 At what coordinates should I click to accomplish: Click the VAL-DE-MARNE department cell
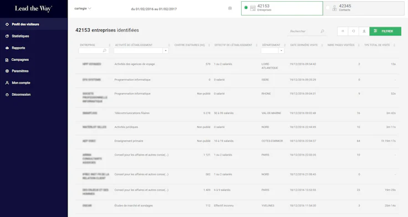pyautogui.click(x=271, y=113)
